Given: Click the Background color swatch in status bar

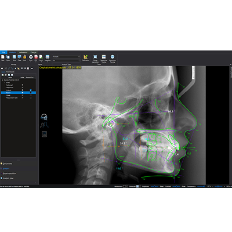Looking at the screenshot, I should tap(125, 186).
